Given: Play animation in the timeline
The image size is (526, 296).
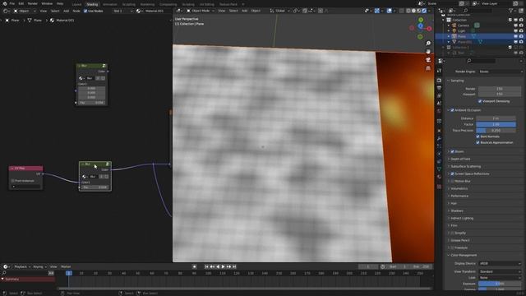Looking at the screenshot, I should 223,266.
